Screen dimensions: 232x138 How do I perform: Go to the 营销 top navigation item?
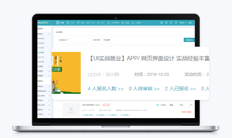coord(80,23)
